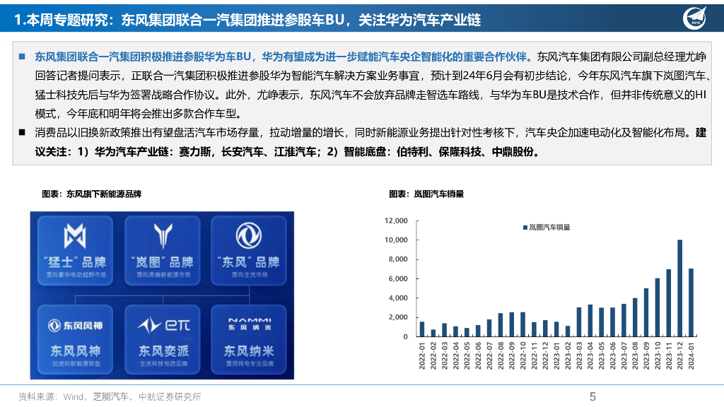Click the 东风风神 card name text

tap(75, 351)
